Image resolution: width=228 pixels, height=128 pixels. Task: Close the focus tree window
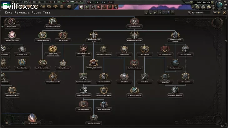coord(224,13)
